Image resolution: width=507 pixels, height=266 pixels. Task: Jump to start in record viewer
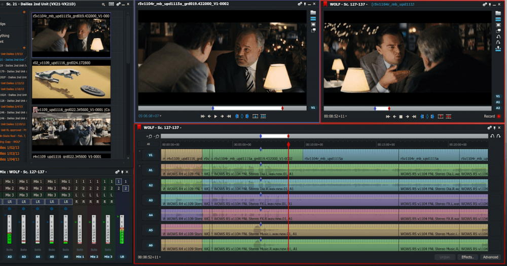point(388,117)
